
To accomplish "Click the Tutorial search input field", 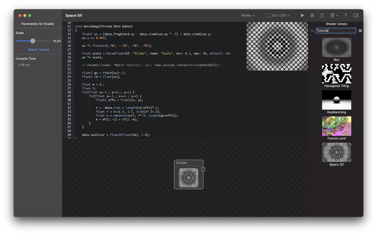I will (x=336, y=31).
